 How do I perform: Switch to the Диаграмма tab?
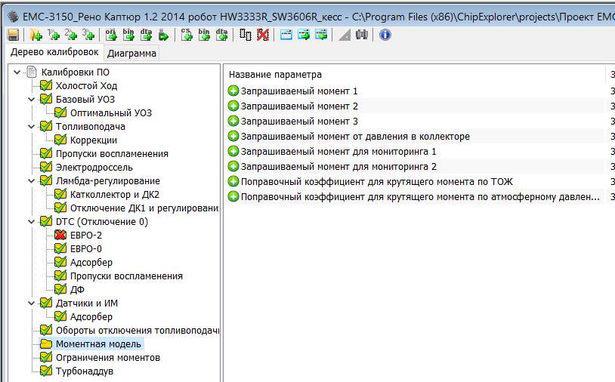132,53
